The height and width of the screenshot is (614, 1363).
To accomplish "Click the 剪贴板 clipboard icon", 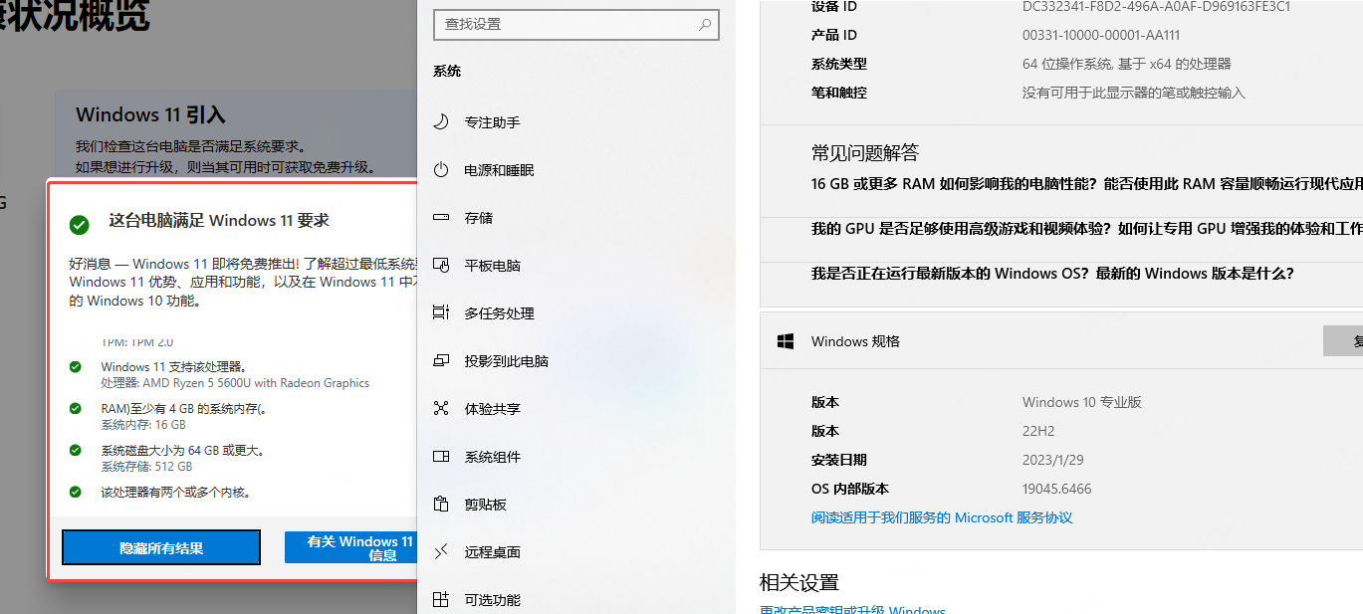I will 441,505.
